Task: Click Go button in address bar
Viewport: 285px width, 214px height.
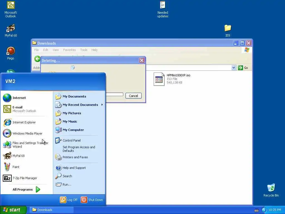Action: tap(243, 68)
